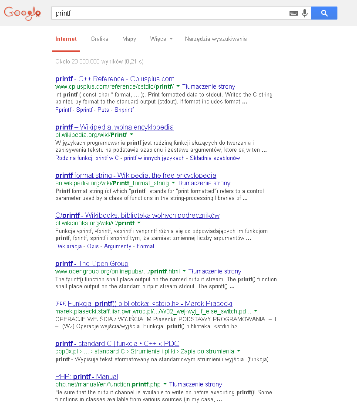Image resolution: width=357 pixels, height=406 pixels.
Task: Click Tłumaczenie strony for php.net result
Action: (196, 384)
